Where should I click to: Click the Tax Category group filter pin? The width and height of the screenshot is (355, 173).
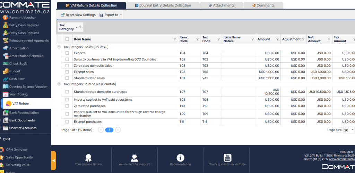point(80,27)
